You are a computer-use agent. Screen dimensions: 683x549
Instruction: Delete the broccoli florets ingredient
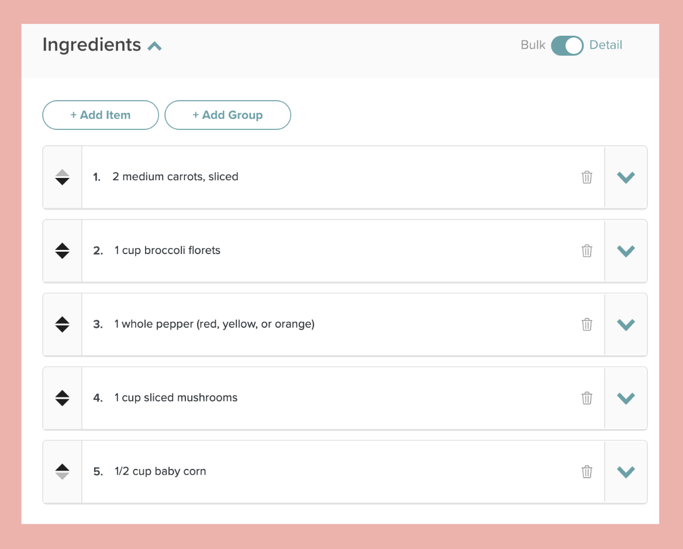click(x=587, y=251)
